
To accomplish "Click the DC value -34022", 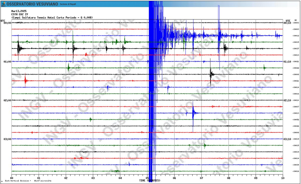I will (x=296, y=68).
